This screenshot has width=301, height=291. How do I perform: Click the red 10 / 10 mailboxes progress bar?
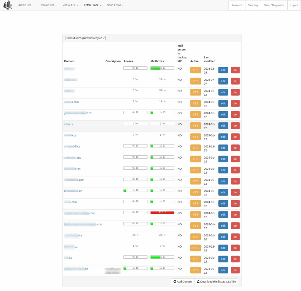pyautogui.click(x=162, y=212)
